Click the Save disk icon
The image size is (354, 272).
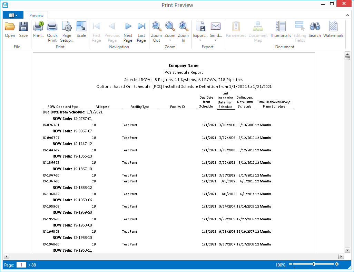23,27
